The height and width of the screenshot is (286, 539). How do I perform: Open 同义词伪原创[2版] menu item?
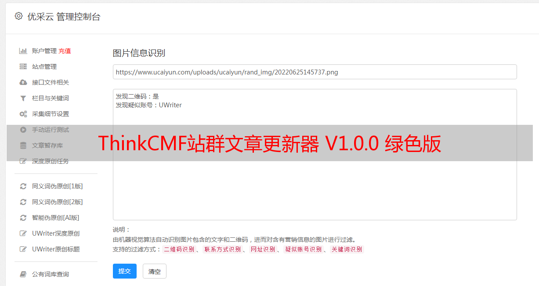click(57, 202)
